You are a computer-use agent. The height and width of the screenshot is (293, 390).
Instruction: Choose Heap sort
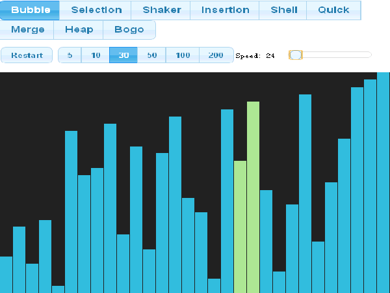(x=79, y=30)
